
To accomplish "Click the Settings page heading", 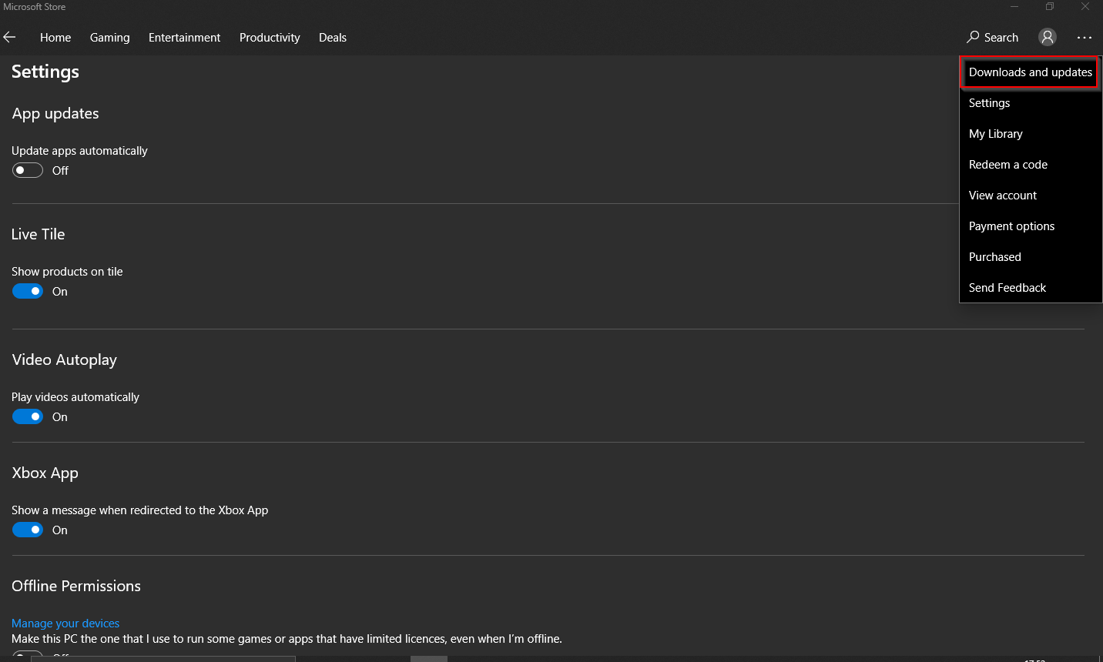I will [45, 72].
